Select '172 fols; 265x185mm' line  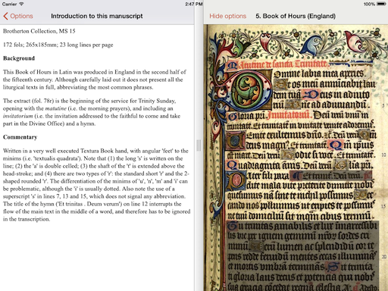[58, 45]
